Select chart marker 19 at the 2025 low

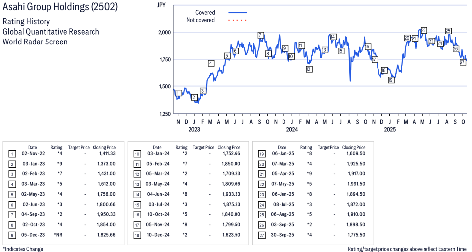tap(391, 80)
